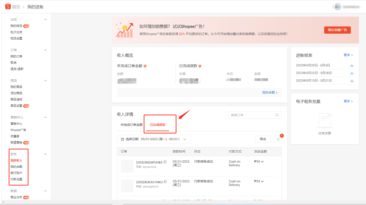Download the 2023年5月29日-6月4日 report
The height and width of the screenshot is (205, 366).
coord(352,65)
